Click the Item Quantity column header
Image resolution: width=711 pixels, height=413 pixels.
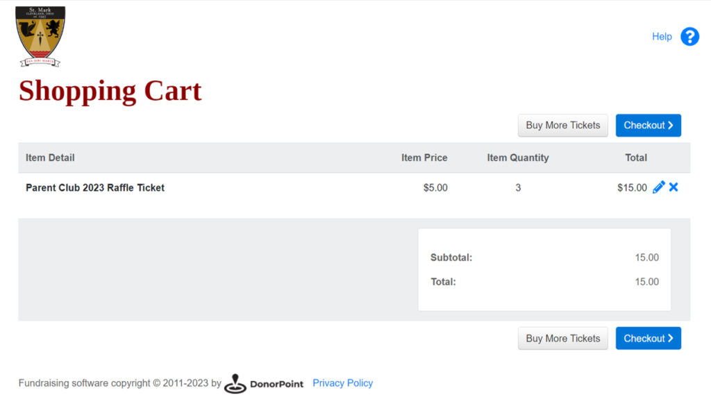518,158
